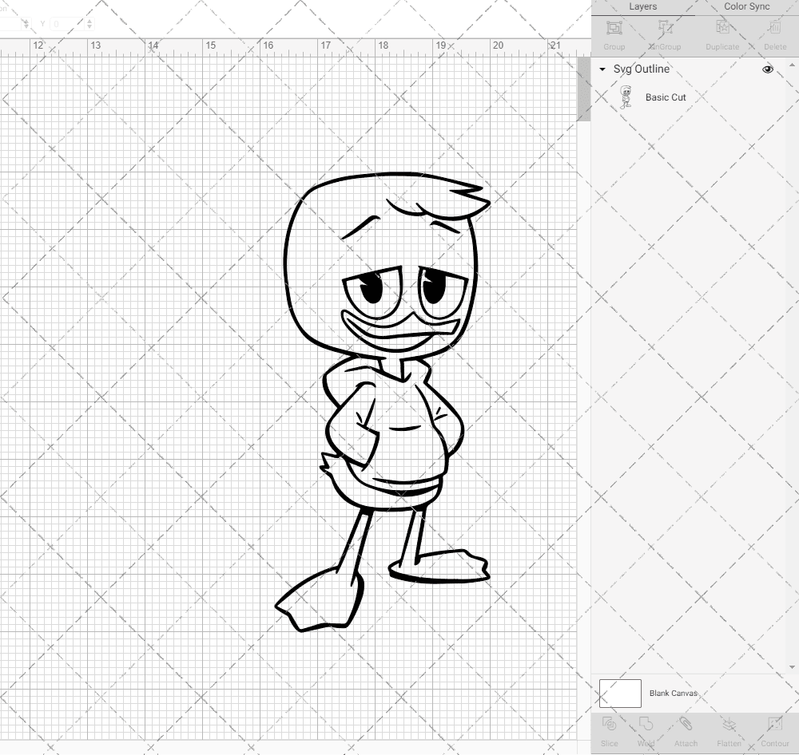Viewport: 799px width, 755px height.
Task: Switch to the Color Sync tab
Action: click(x=746, y=6)
